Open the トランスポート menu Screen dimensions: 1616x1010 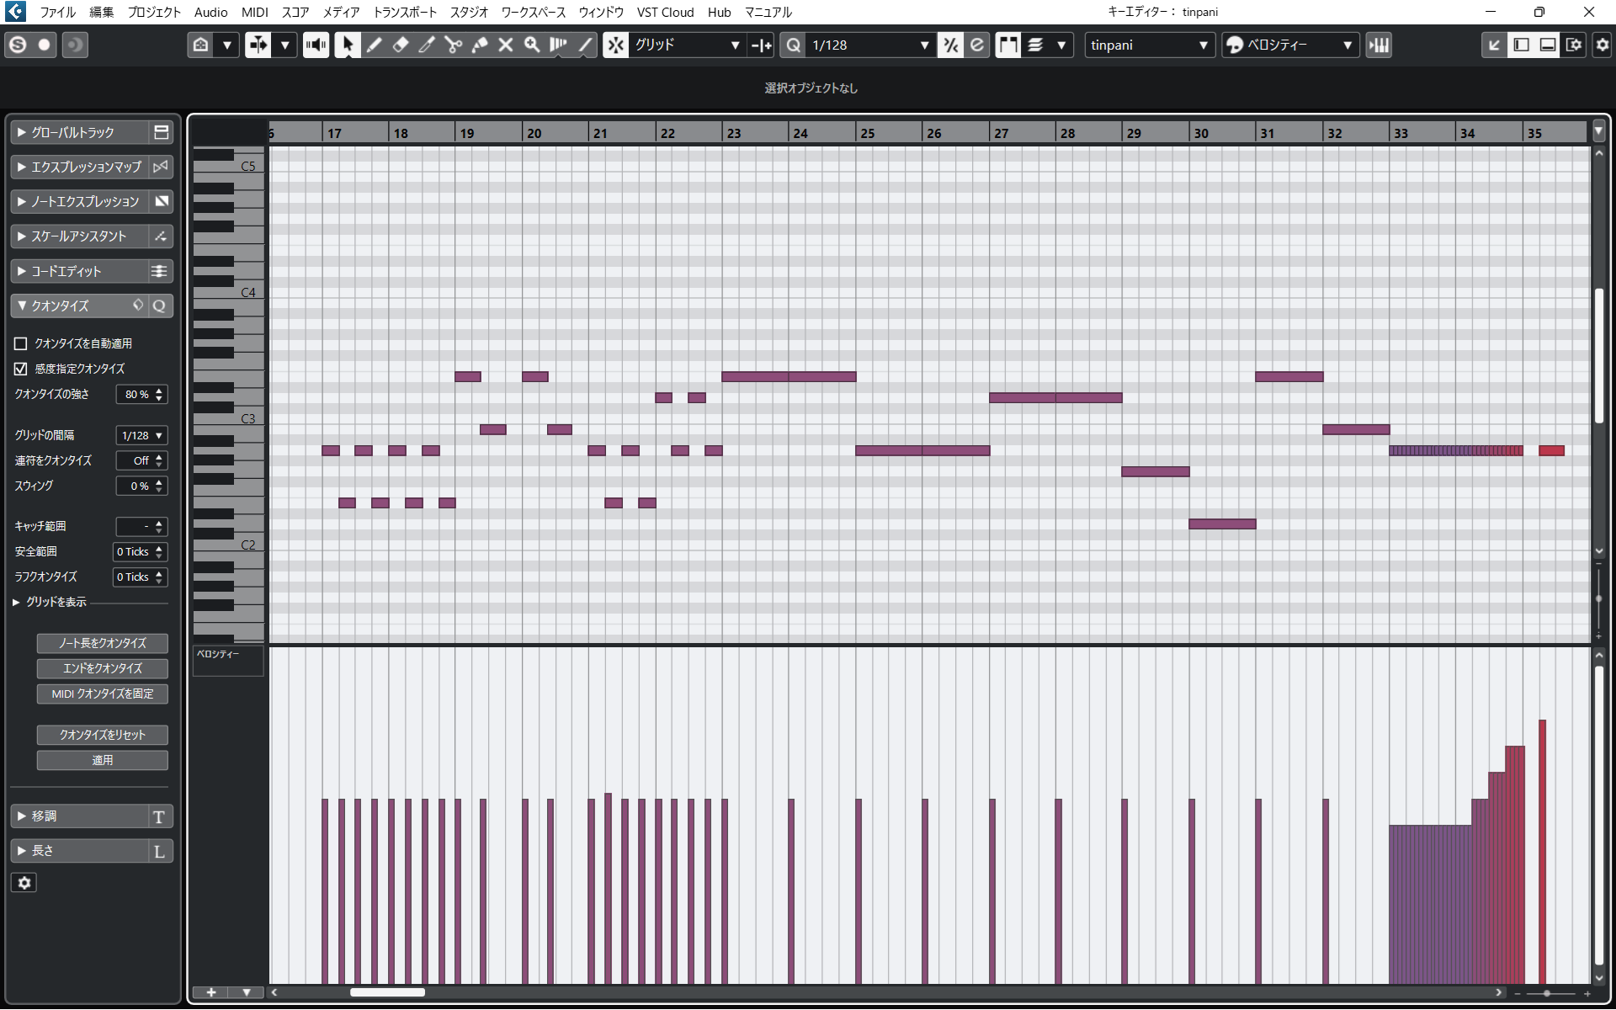pos(405,12)
